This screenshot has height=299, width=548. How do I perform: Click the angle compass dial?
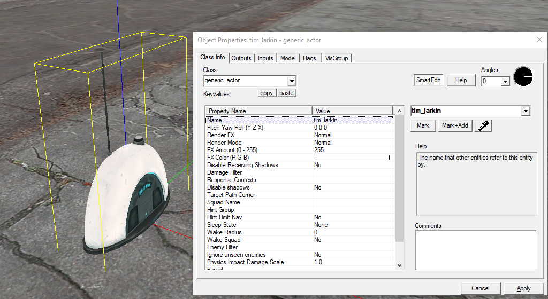pyautogui.click(x=523, y=76)
